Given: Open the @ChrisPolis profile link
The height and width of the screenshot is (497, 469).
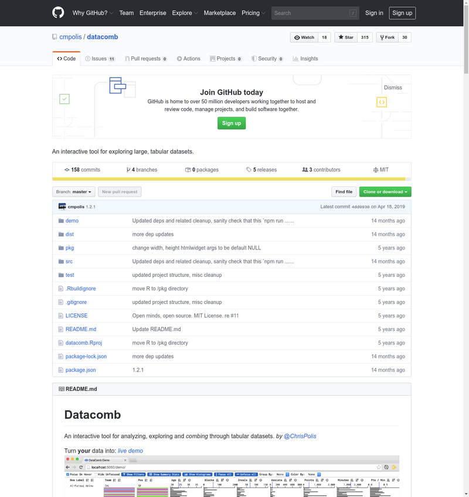Looking at the screenshot, I should pyautogui.click(x=300, y=436).
